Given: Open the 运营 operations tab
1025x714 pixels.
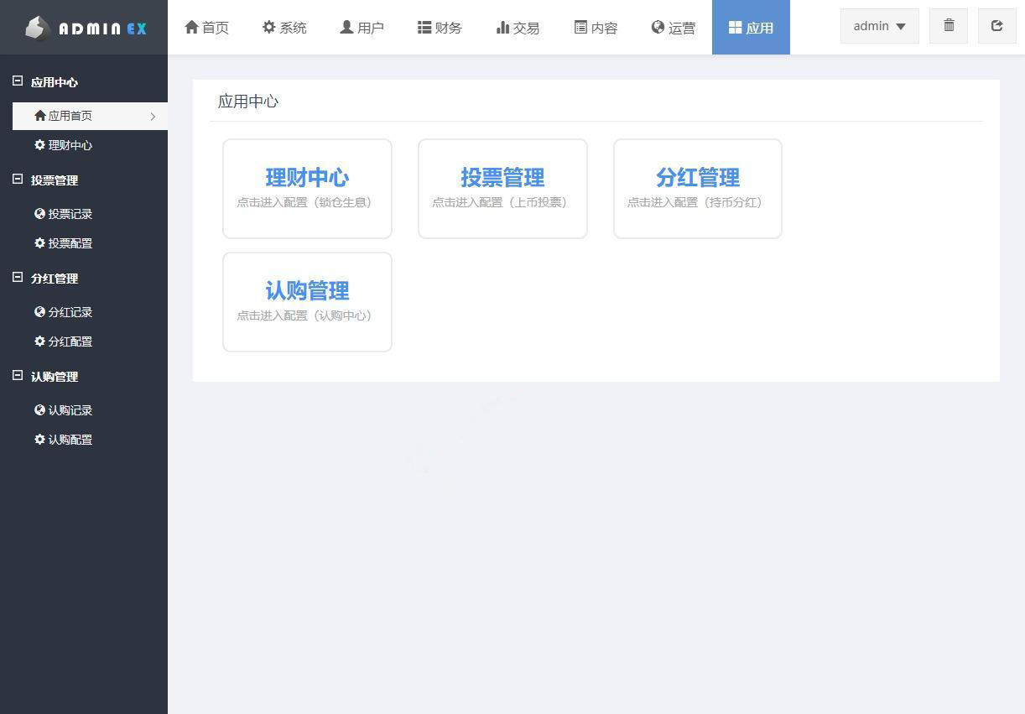Looking at the screenshot, I should coord(673,28).
